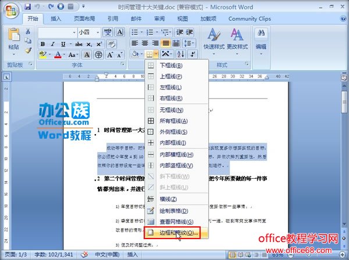Open the 快速样式 quick styles gallery
The image size is (349, 260).
tap(214, 41)
